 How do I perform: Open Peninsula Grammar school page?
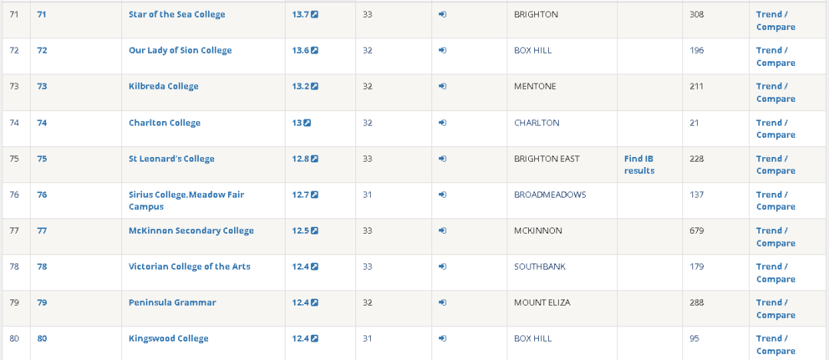click(172, 303)
